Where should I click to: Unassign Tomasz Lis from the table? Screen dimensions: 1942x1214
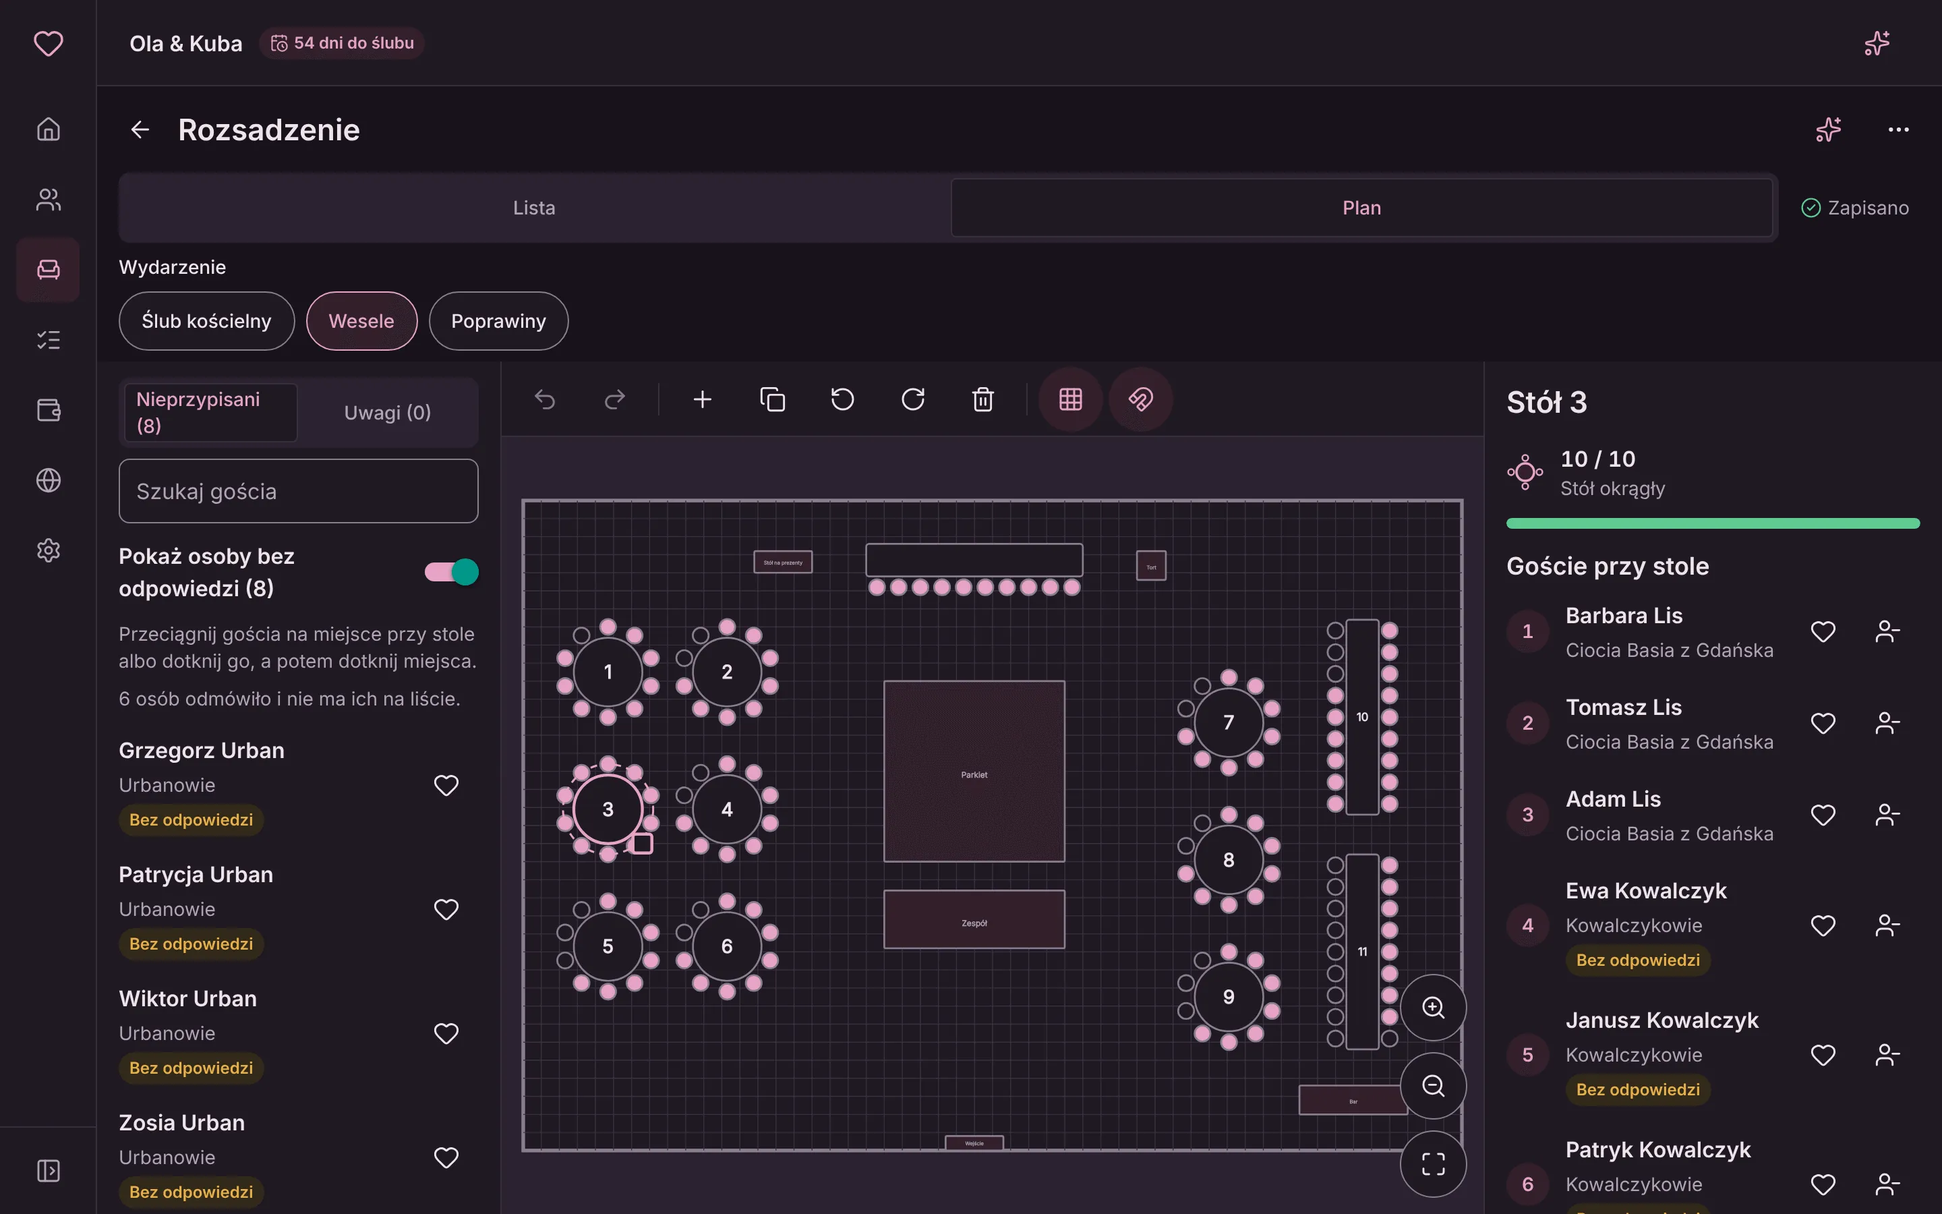[x=1887, y=724]
